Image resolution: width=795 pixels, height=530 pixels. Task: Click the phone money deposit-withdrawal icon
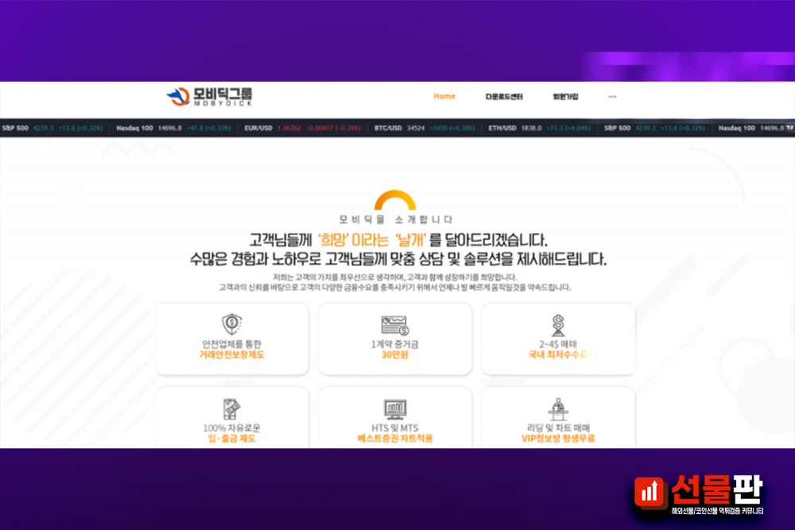(x=231, y=408)
